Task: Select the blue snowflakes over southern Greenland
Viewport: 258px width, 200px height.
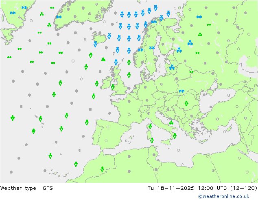Action: pos(59,17)
